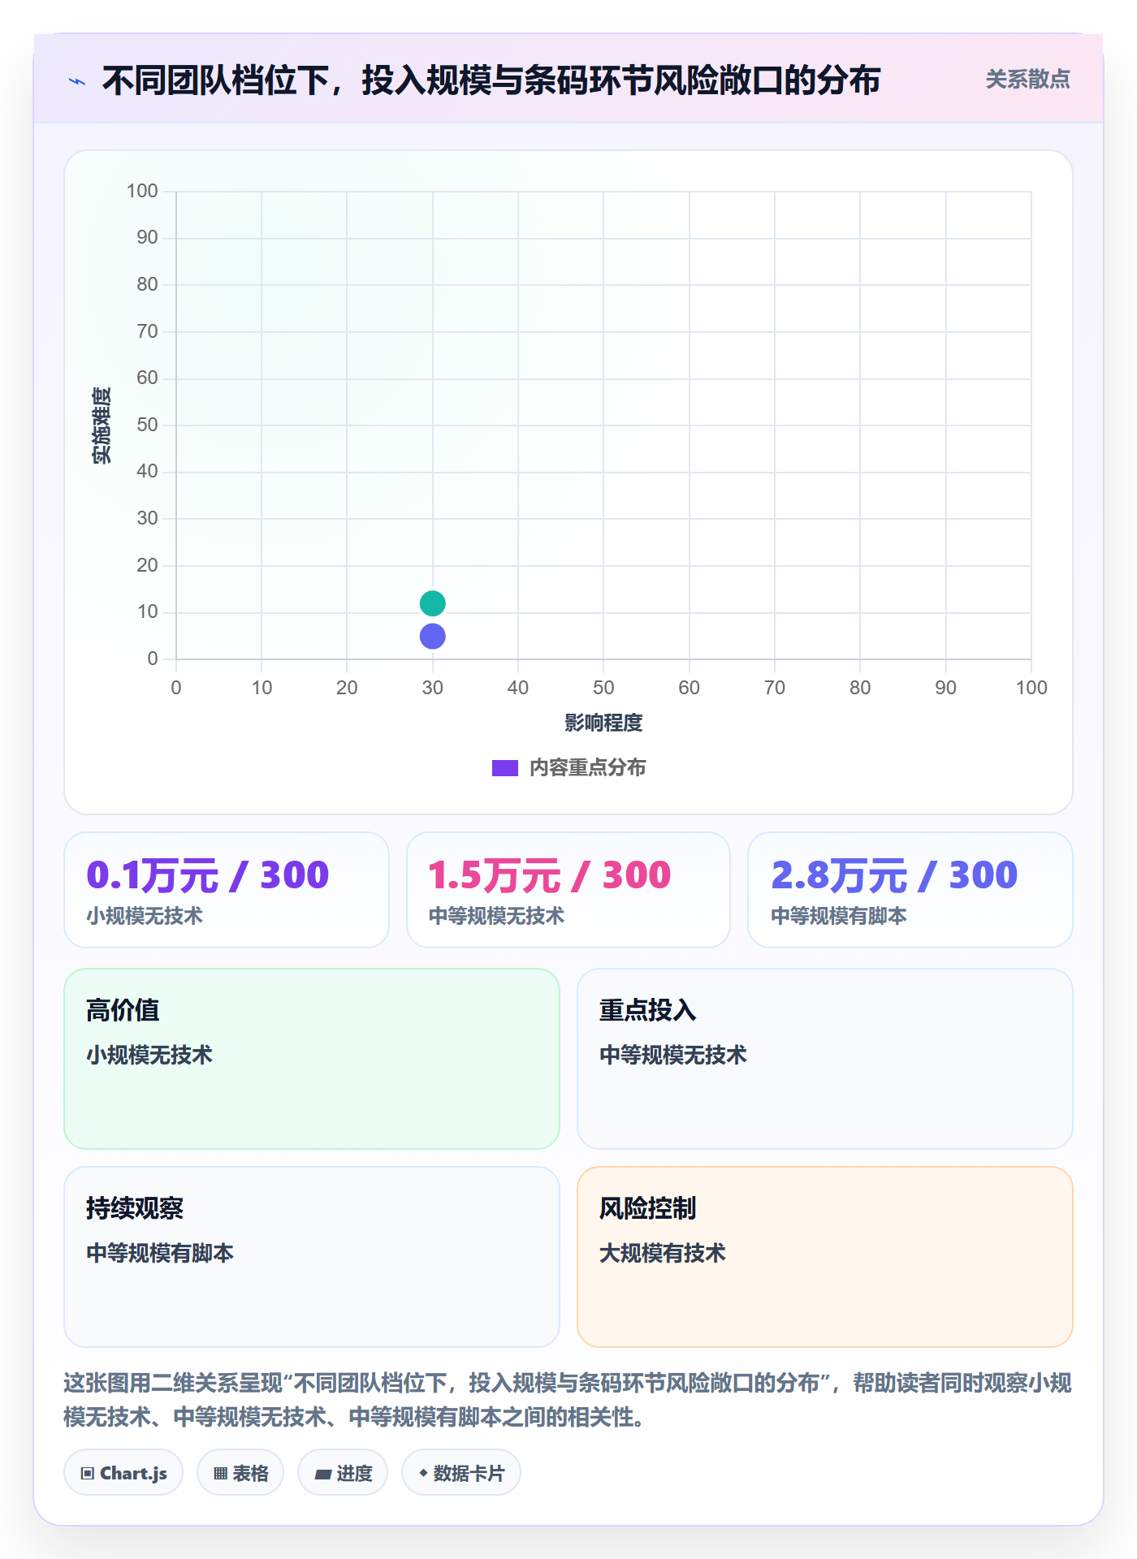
Task: Click the 数据卡片 tag chip
Action: (461, 1473)
